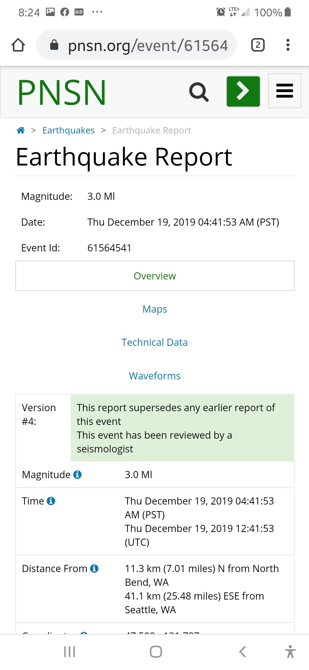The image size is (309, 670).
Task: Switch to the Maps tab
Action: [x=155, y=309]
